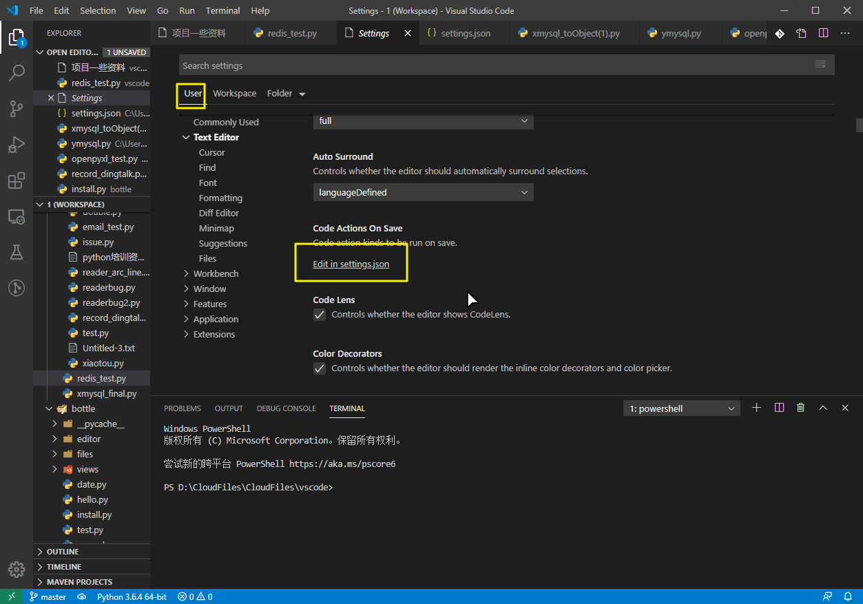This screenshot has width=863, height=604.
Task: Open the editor More Actions ellipsis
Action: pos(845,33)
